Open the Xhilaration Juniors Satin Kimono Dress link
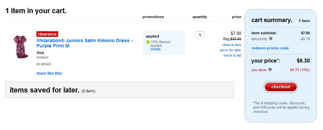 coord(84,43)
